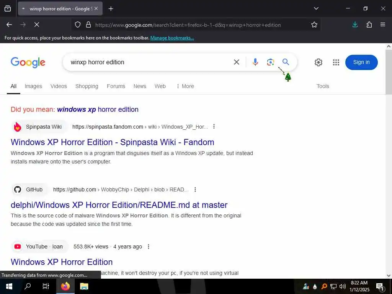
Task: Open the notification center icon
Action: pos(380,286)
